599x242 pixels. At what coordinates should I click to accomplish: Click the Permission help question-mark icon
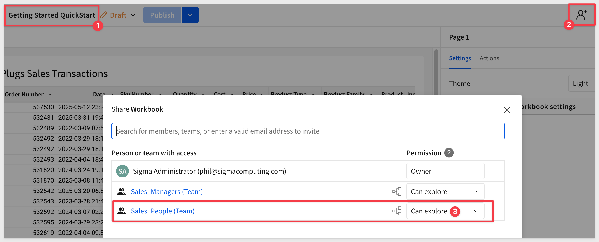coord(449,153)
